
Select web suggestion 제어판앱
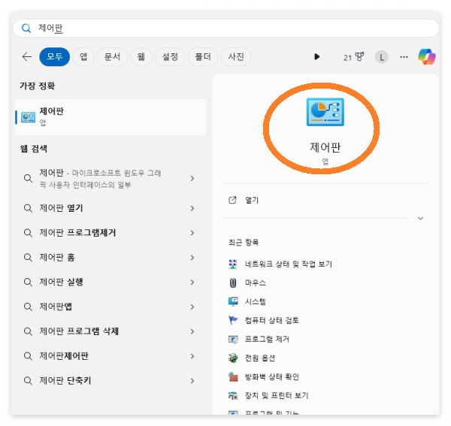(x=56, y=307)
